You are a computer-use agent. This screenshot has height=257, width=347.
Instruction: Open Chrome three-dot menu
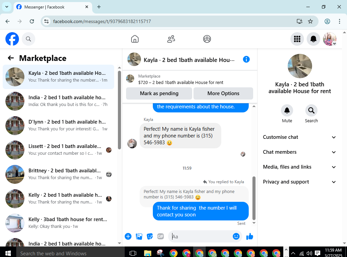339,21
